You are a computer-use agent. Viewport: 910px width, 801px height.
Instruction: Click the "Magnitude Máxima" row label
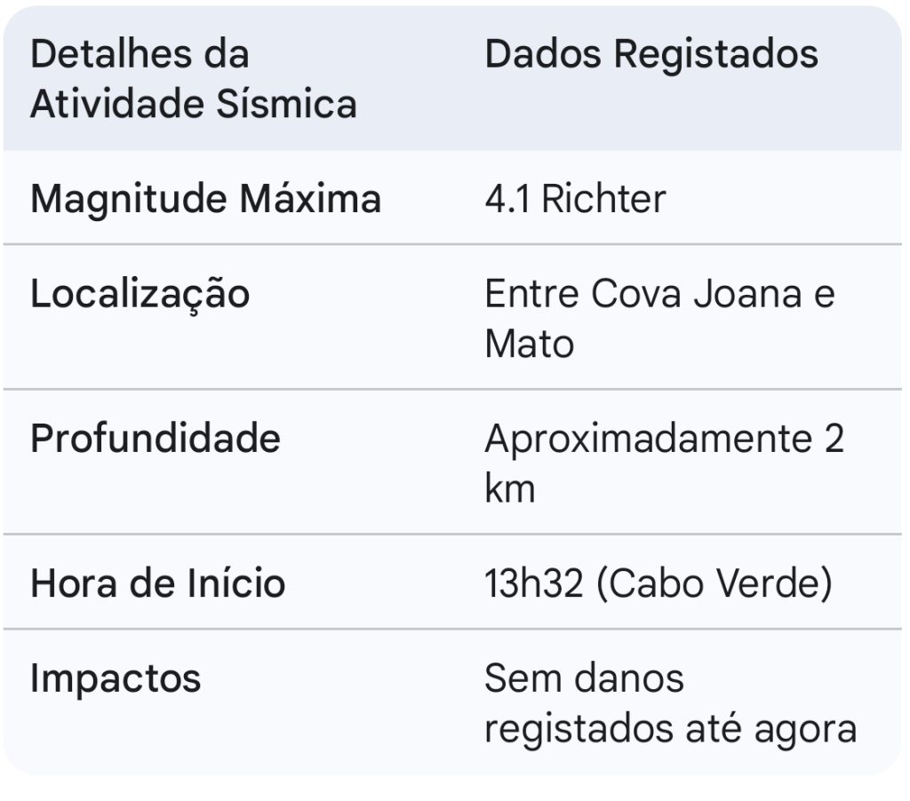(x=205, y=198)
